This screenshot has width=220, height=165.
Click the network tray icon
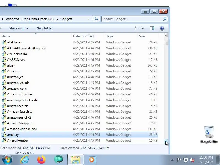pos(185,160)
